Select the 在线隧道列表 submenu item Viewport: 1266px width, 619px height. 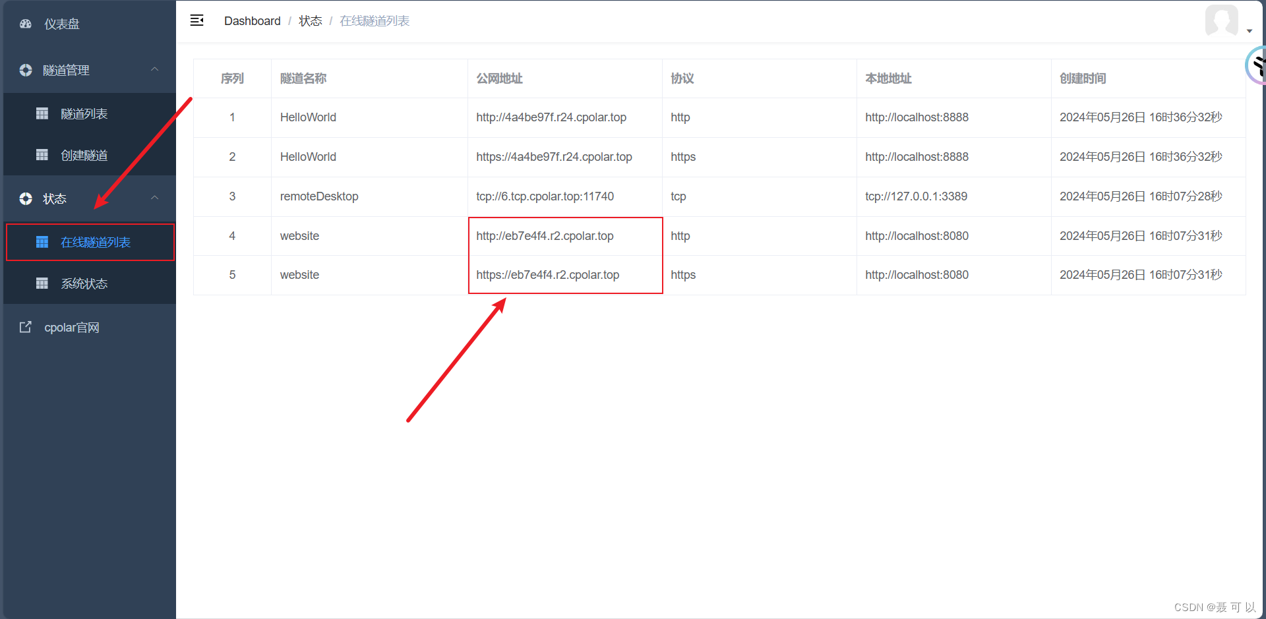tap(90, 242)
